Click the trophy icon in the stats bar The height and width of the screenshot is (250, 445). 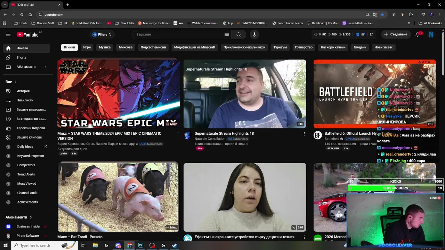point(371,35)
